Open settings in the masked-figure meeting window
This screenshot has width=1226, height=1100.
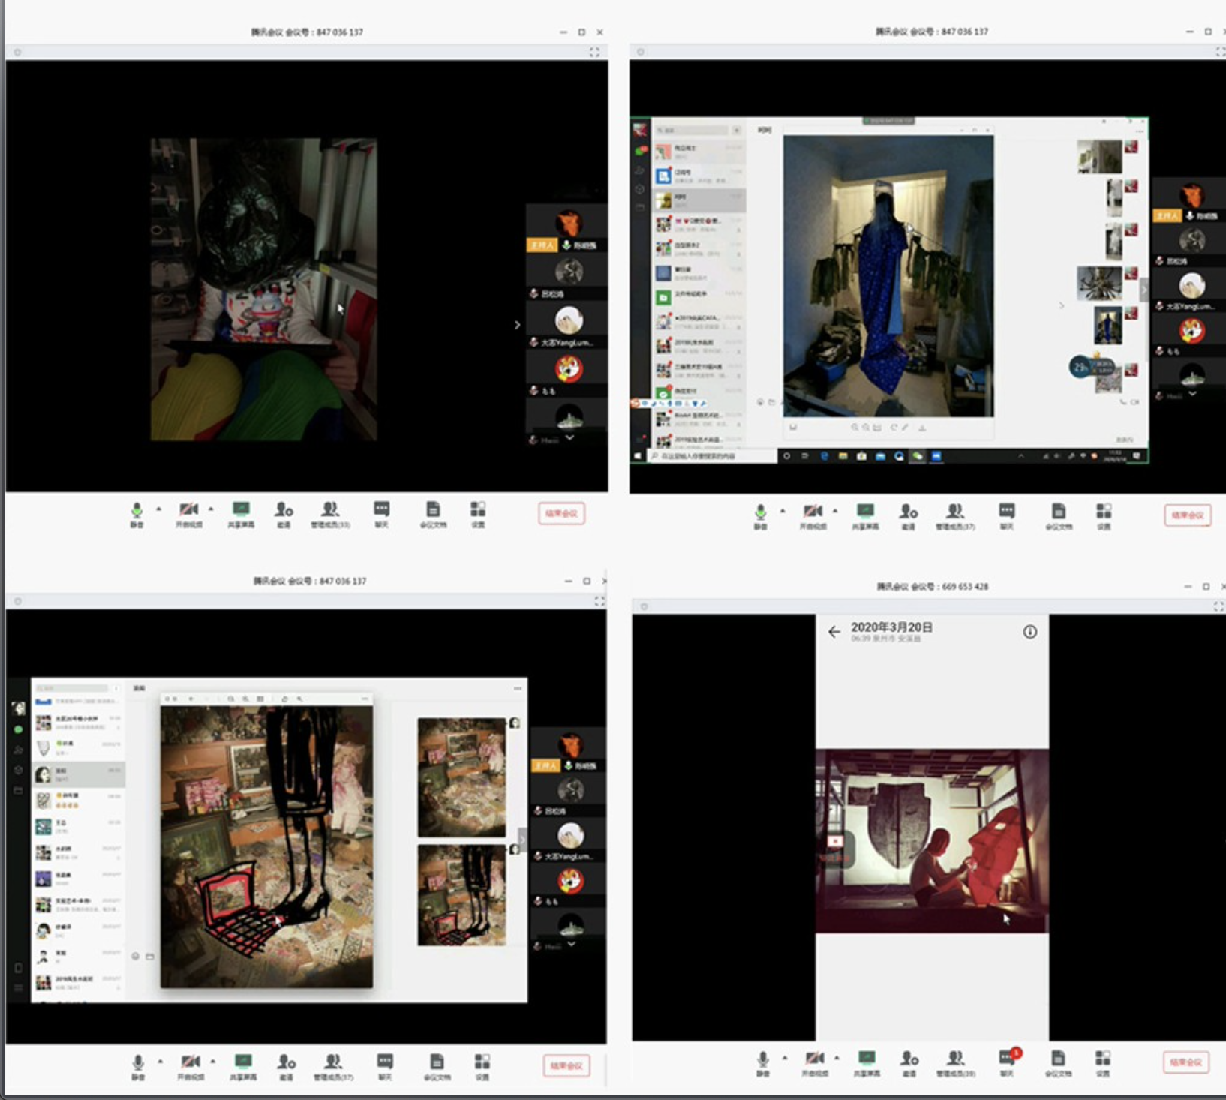[x=478, y=515]
